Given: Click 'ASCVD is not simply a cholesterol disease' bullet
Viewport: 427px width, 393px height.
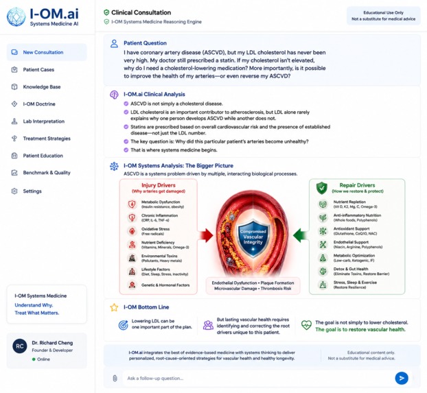Looking at the screenshot, I should (x=173, y=104).
